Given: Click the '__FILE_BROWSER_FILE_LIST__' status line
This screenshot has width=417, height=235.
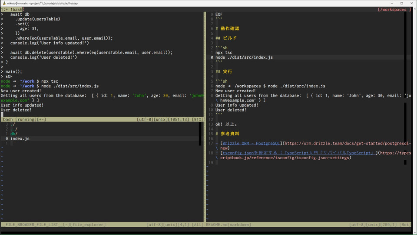Looking at the screenshot, I should pyautogui.click(x=102, y=225).
